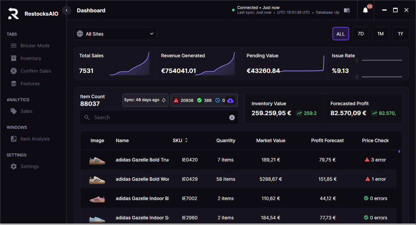Click the Name column header
The image size is (416, 225).
[x=122, y=140]
